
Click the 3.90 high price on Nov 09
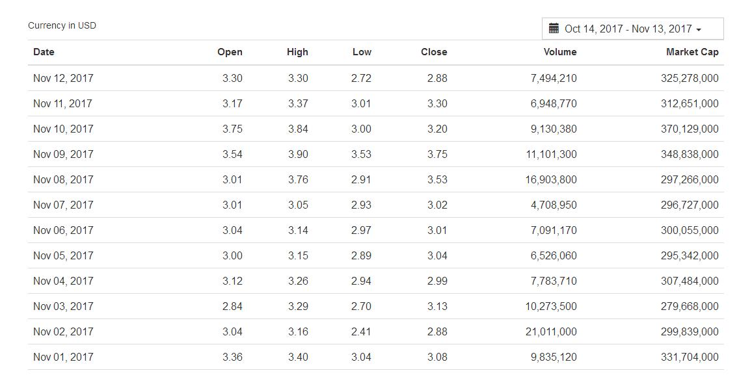[x=298, y=154]
